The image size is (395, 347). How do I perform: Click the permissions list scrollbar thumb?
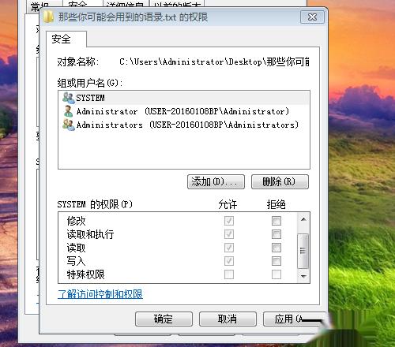[303, 251]
